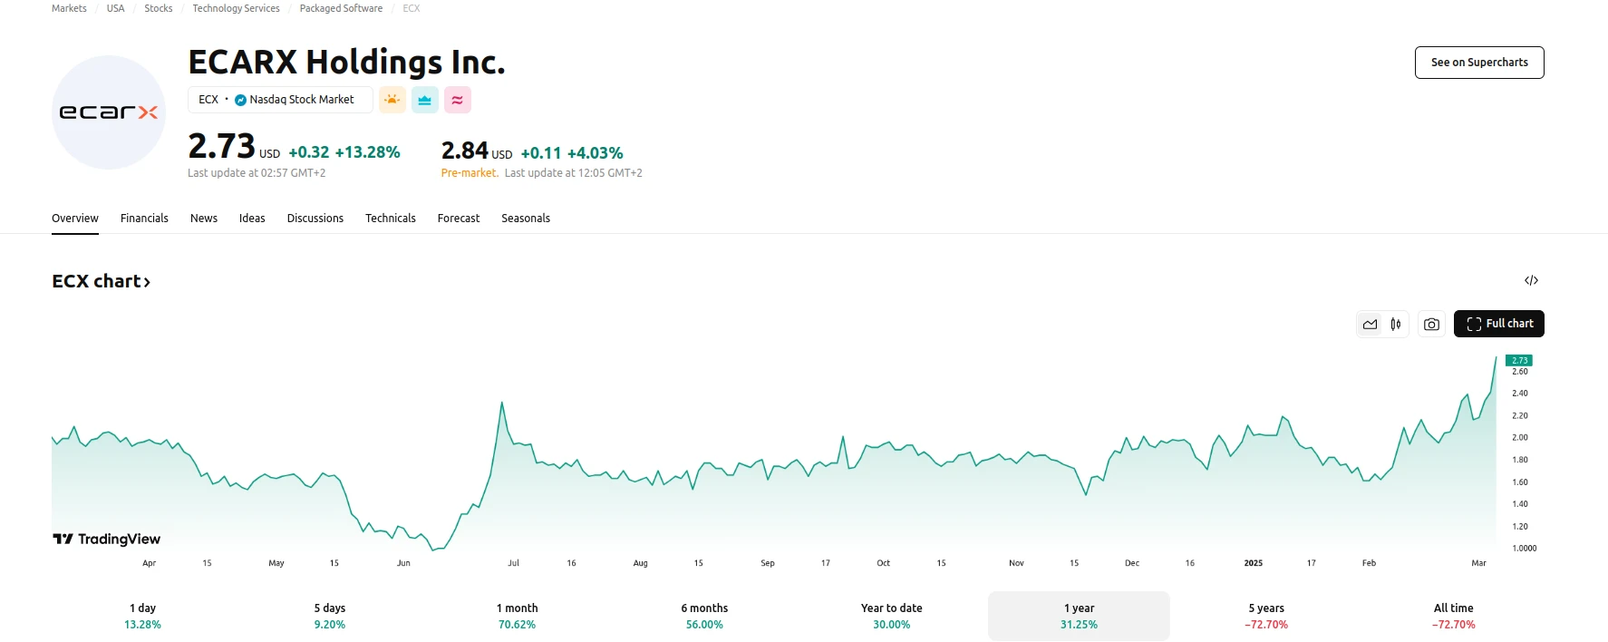
Task: Click the orange pre-market sun icon
Action: tap(392, 100)
